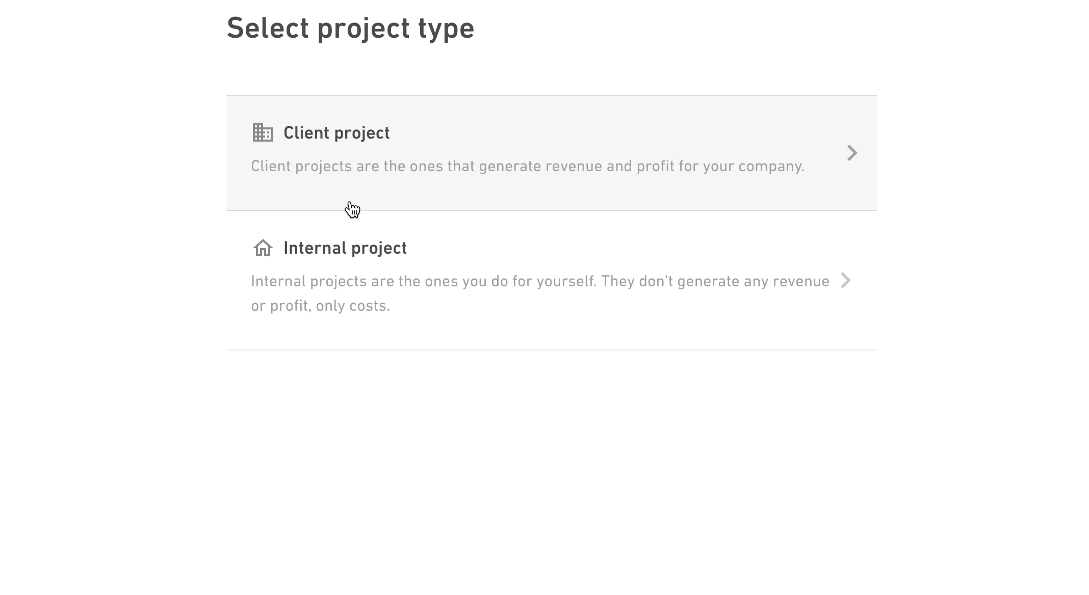1089x595 pixels.
Task: Click 'or profit, only costs.' text
Action: point(320,306)
